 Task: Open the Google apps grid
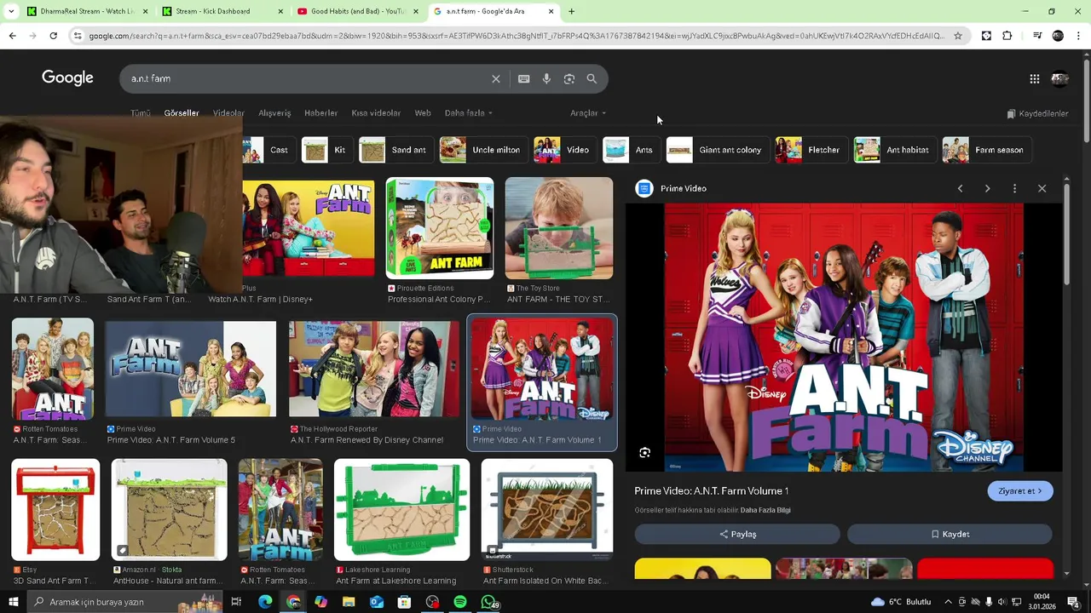1035,78
